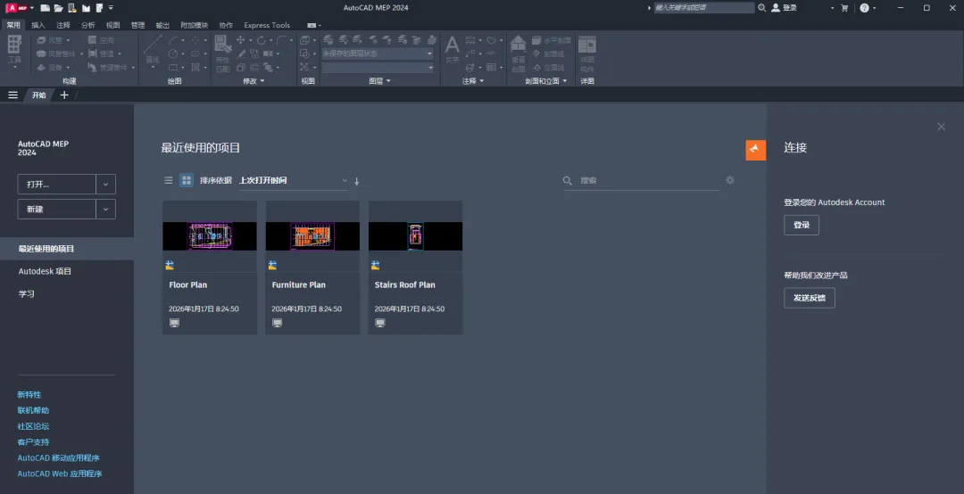Toggle the sort direction arrow
The image size is (964, 494).
(x=356, y=181)
